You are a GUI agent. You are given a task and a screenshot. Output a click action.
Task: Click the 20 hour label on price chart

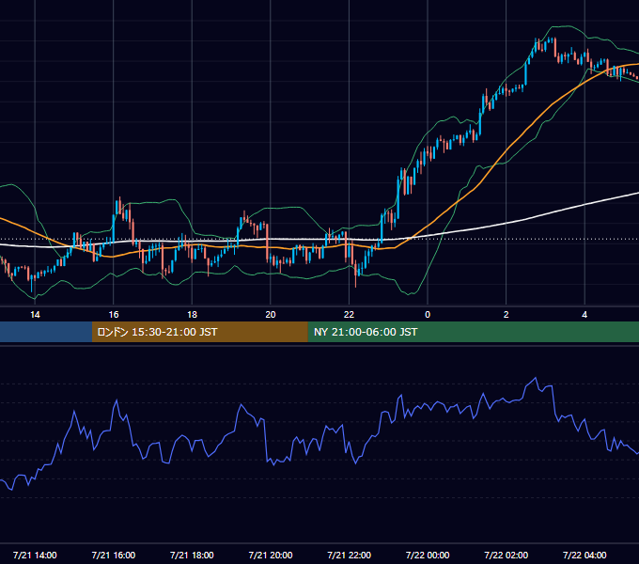pyautogui.click(x=271, y=315)
